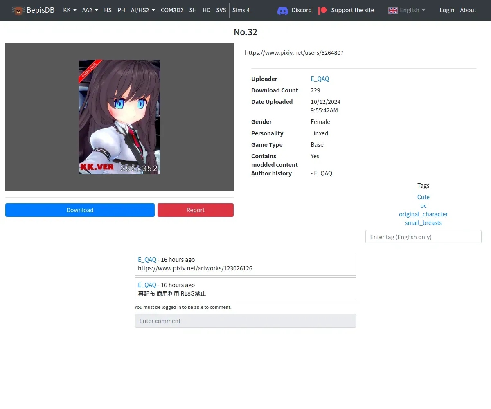Click the Enter comment field
Image resolution: width=491 pixels, height=409 pixels.
point(245,321)
